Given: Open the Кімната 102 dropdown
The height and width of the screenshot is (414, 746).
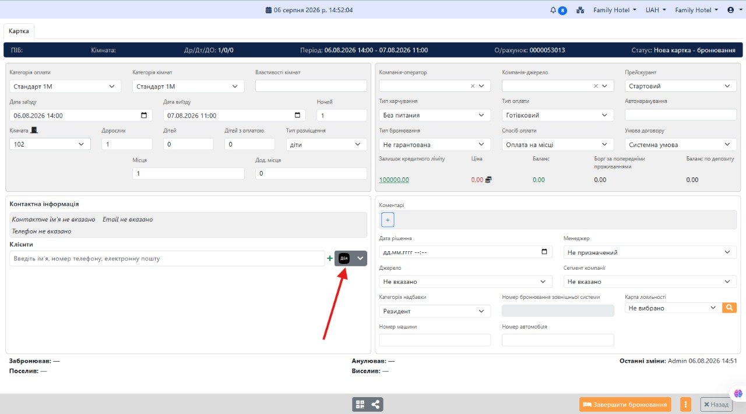Looking at the screenshot, I should pyautogui.click(x=50, y=144).
